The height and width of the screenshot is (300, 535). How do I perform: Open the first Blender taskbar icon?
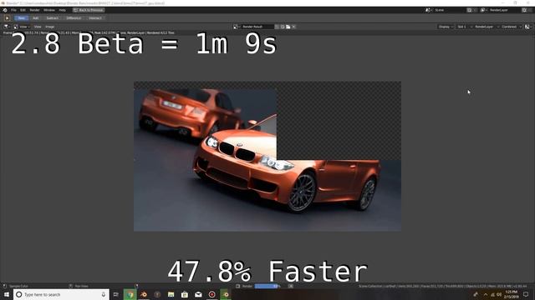click(x=144, y=294)
